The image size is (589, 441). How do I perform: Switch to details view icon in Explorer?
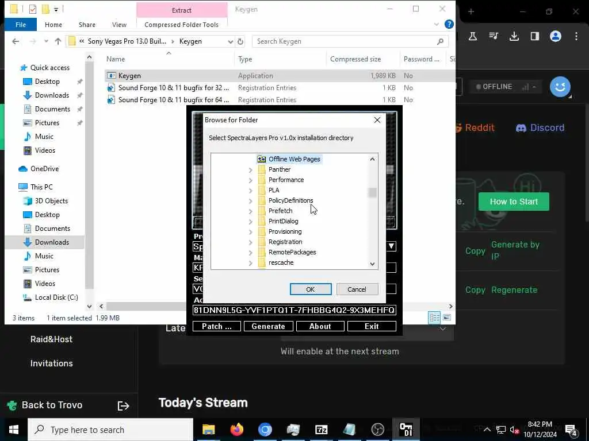pyautogui.click(x=435, y=318)
